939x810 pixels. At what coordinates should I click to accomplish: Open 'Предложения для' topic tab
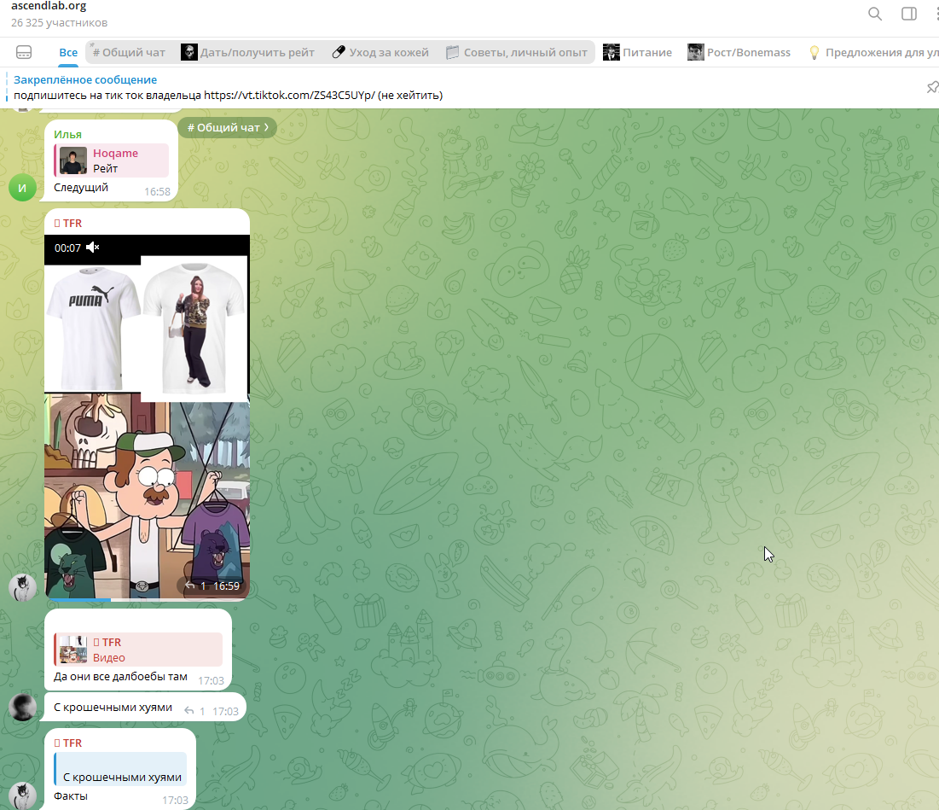(873, 53)
